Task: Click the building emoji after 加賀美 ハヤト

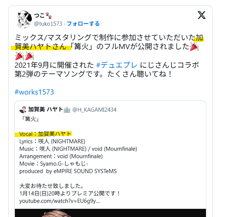Action: pos(67,110)
